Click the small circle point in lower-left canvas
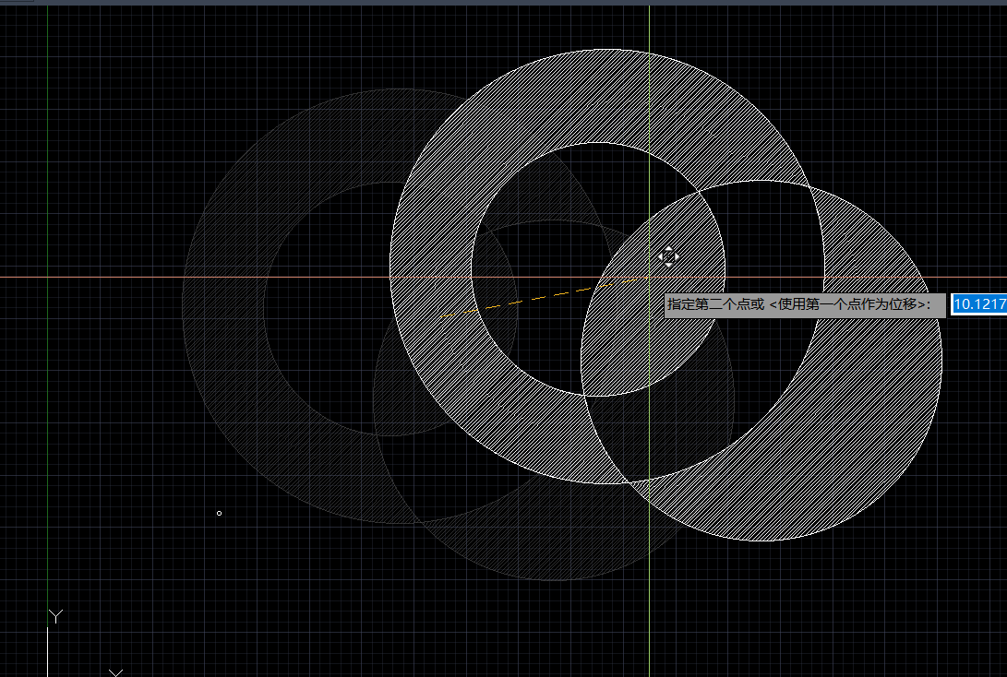 [219, 513]
